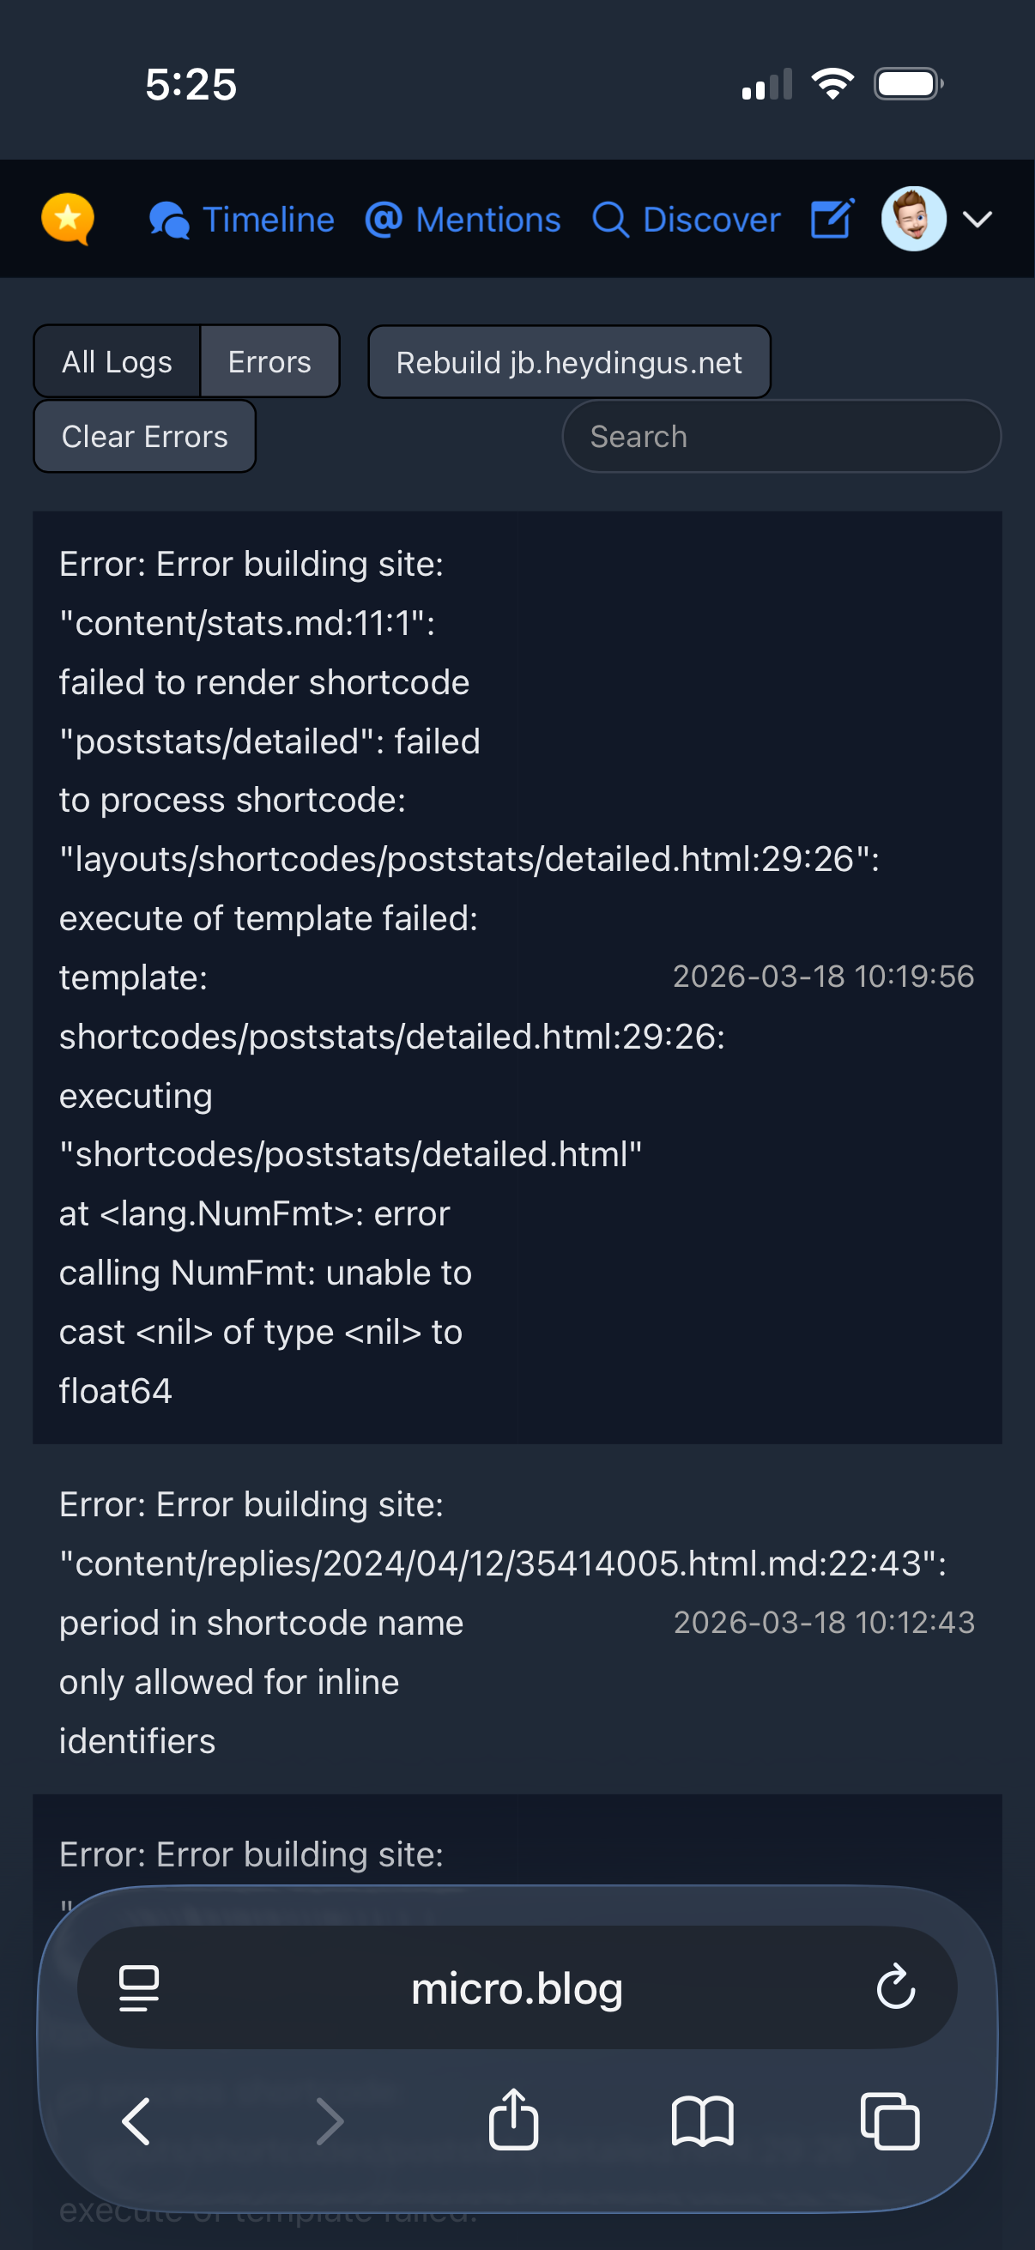
Task: Open Discover with the magnifying glass icon
Action: point(611,219)
